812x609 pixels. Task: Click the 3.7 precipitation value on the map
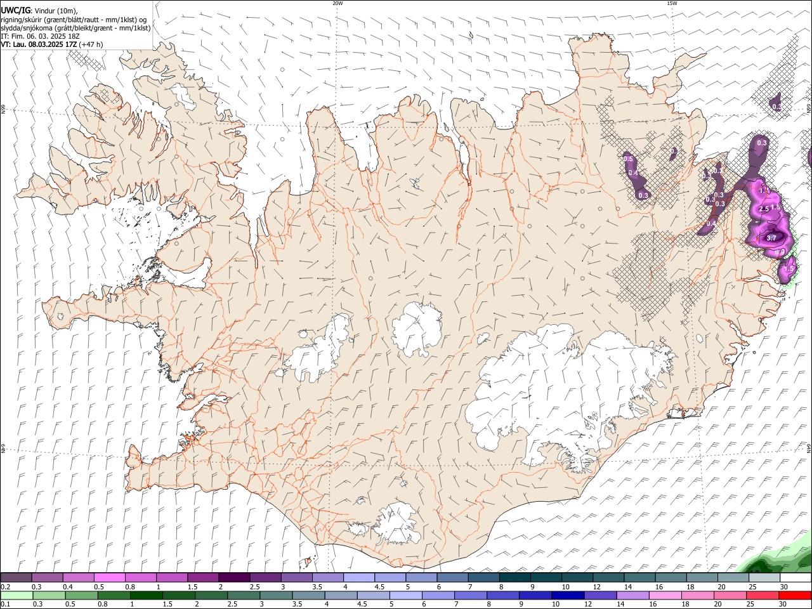[771, 238]
